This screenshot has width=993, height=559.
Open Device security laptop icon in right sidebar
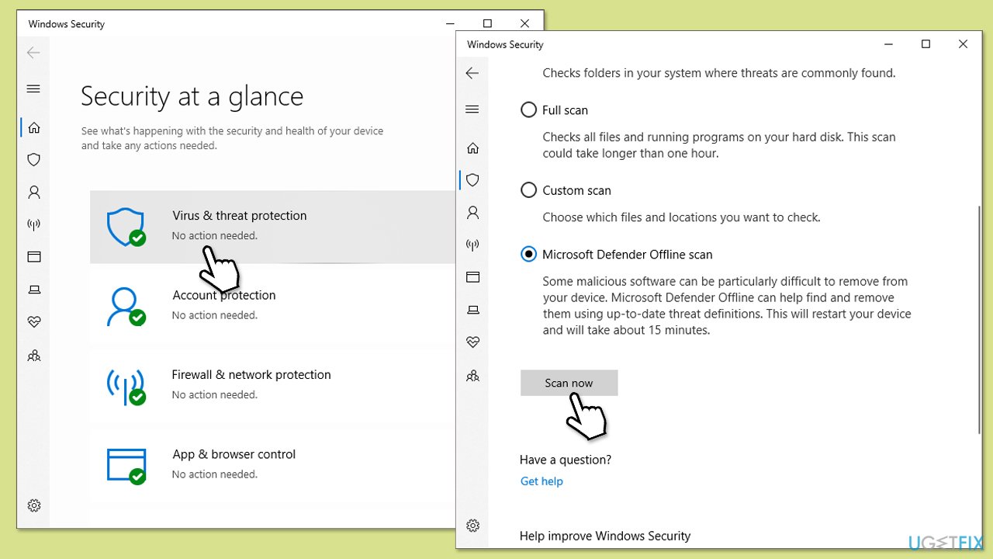[x=472, y=311]
